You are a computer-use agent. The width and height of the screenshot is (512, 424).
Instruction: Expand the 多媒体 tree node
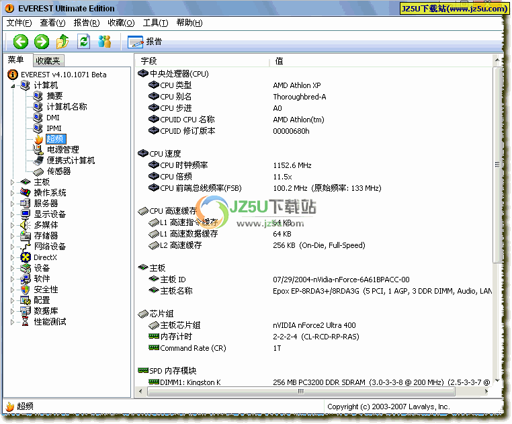pos(12,225)
